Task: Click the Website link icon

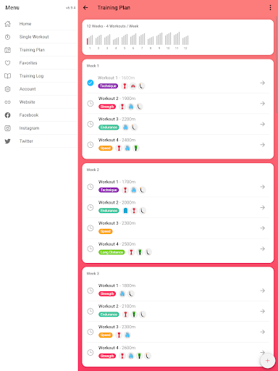Action: click(8, 102)
